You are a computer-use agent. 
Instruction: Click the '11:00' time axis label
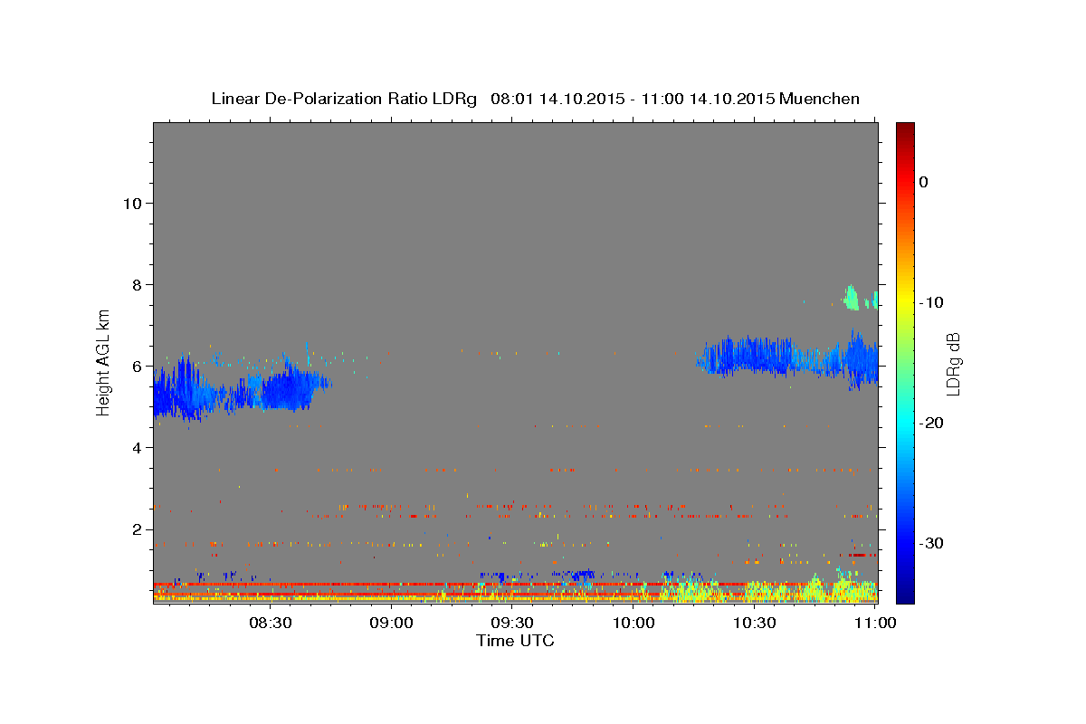pyautogui.click(x=875, y=623)
